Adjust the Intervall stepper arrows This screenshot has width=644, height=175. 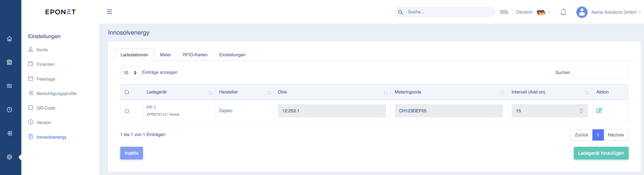(x=581, y=111)
